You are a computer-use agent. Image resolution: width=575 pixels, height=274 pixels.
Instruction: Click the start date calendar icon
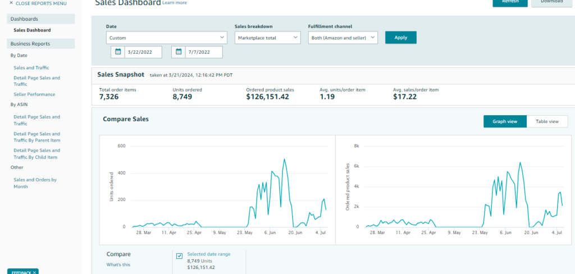tap(118, 52)
